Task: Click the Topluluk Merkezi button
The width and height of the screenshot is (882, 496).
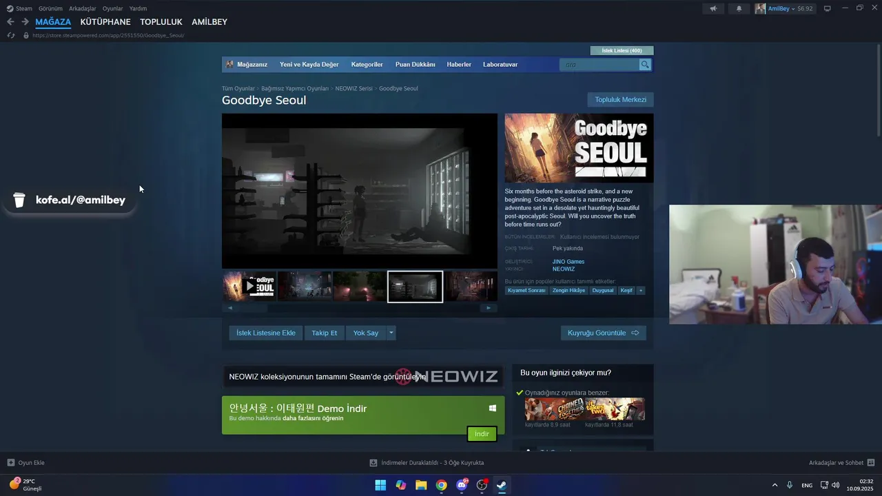Action: tap(621, 100)
